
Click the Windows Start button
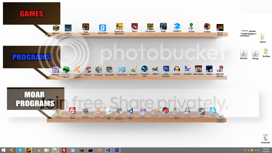click(3, 150)
